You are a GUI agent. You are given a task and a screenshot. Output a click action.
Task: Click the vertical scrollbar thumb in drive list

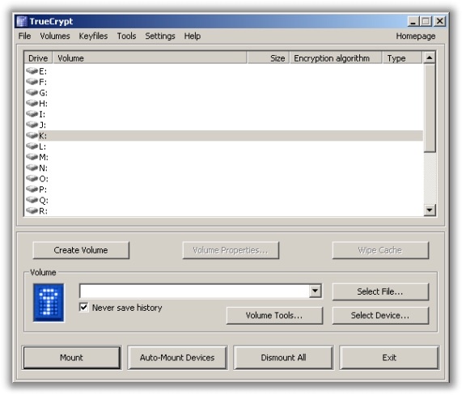[x=430, y=108]
